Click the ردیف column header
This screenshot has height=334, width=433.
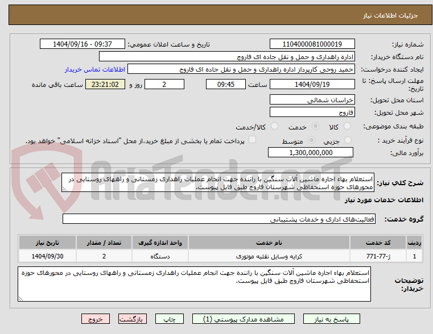[x=414, y=243]
